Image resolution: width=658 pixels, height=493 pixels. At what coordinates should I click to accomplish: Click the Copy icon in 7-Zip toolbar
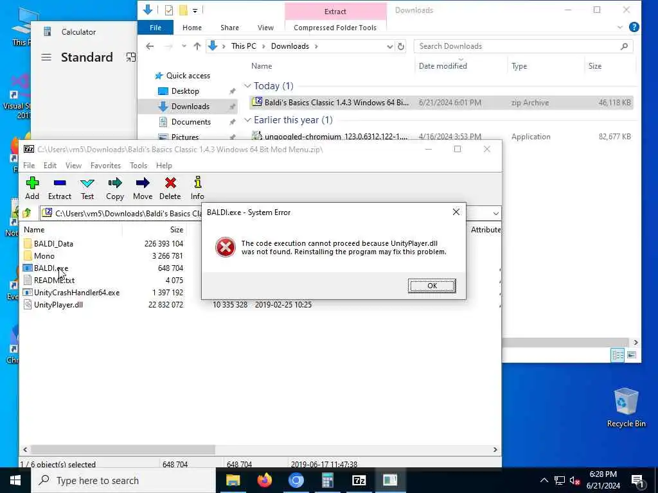[114, 188]
